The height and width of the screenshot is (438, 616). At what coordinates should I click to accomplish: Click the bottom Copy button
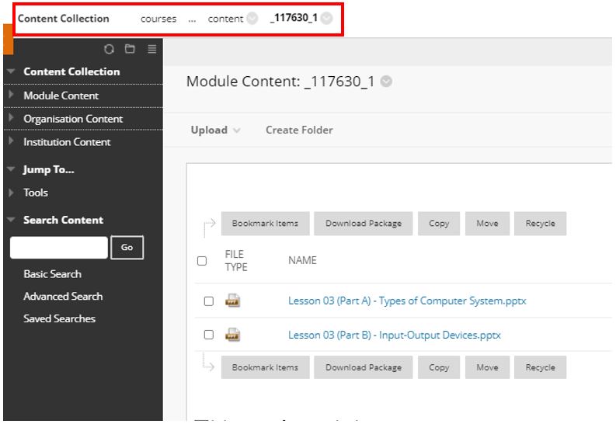tap(439, 367)
